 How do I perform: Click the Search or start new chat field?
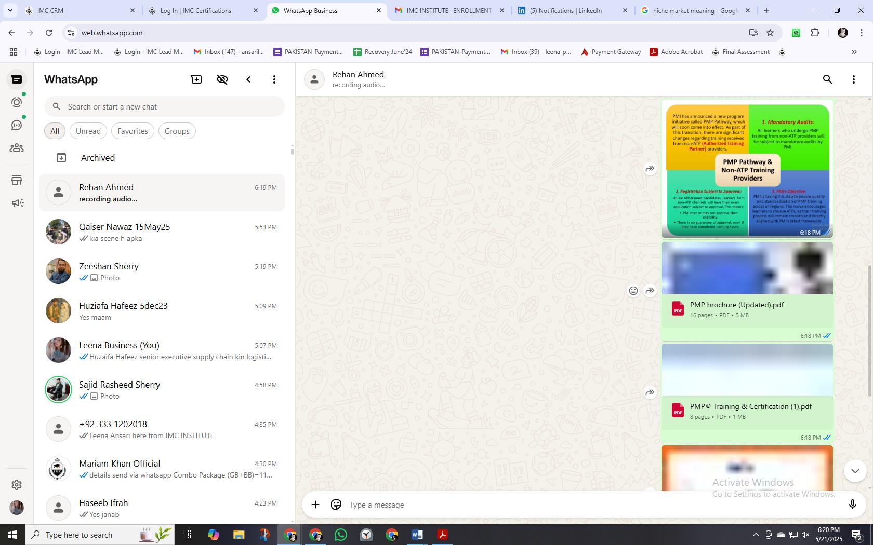point(164,106)
